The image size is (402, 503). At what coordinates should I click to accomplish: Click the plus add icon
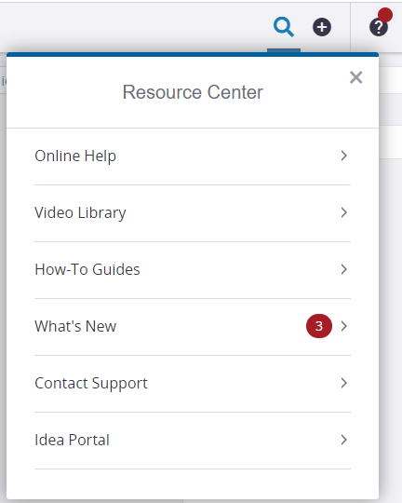tap(322, 27)
